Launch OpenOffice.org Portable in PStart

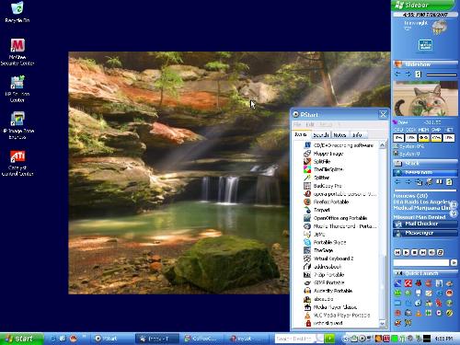tap(335, 218)
